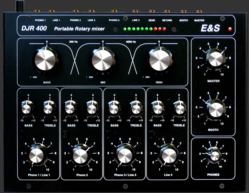Click the large MID isolator knob

click(x=103, y=60)
